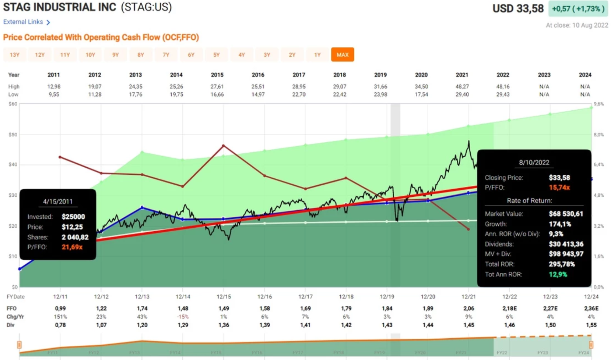
Task: Select the 13Y time range button
Action: tap(15, 54)
